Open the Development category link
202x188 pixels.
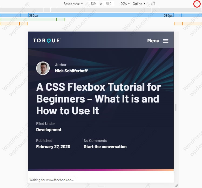click(49, 129)
